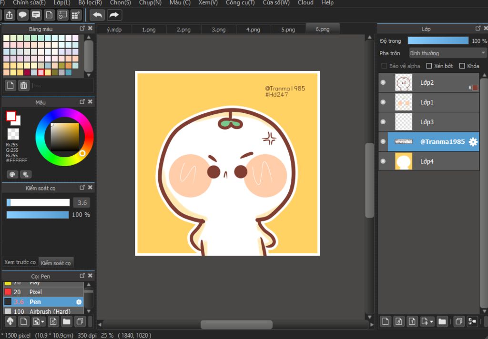Toggle the Khóa lock checkbox
This screenshot has width=488, height=339.
(x=462, y=66)
